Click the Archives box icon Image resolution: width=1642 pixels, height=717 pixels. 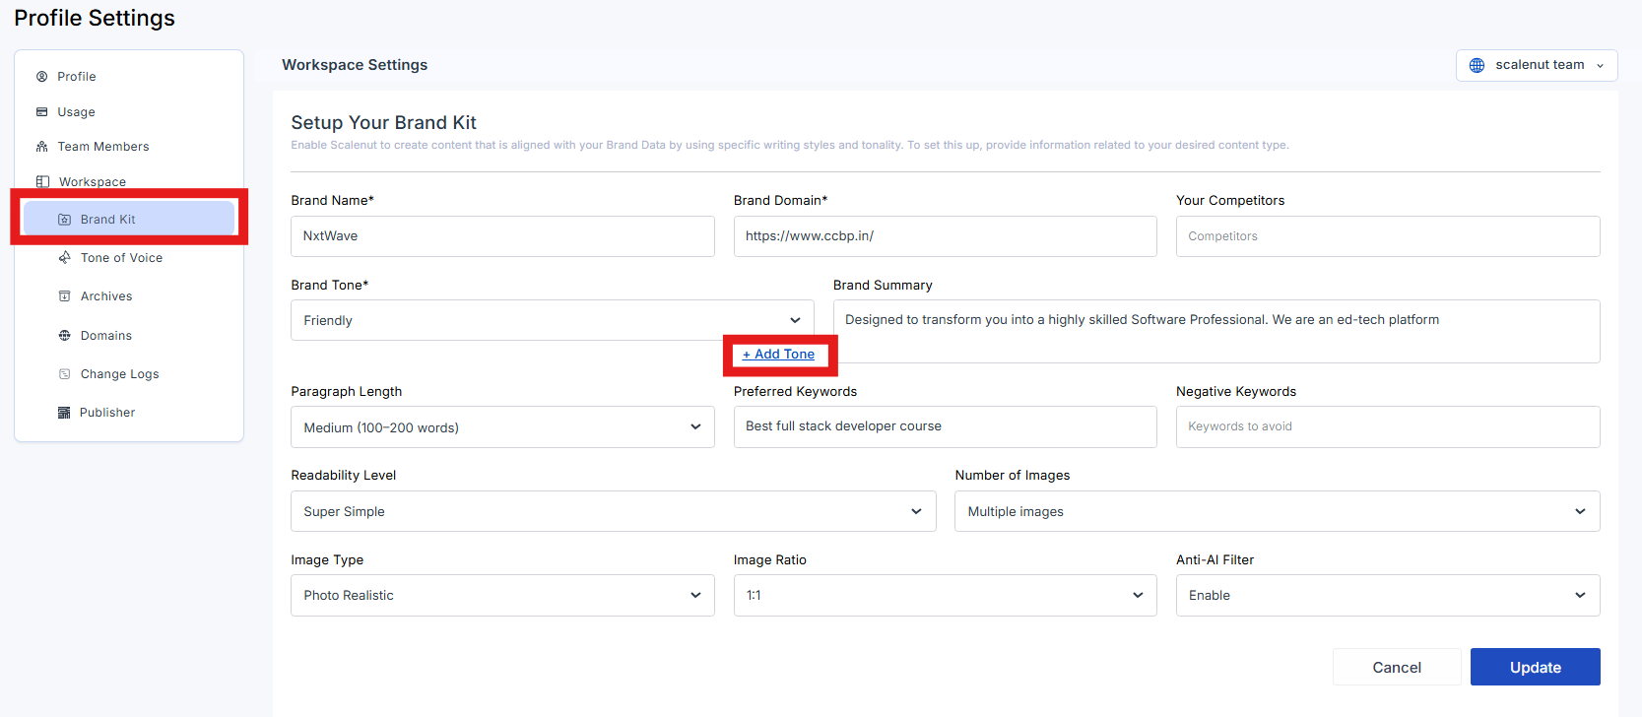coord(65,296)
